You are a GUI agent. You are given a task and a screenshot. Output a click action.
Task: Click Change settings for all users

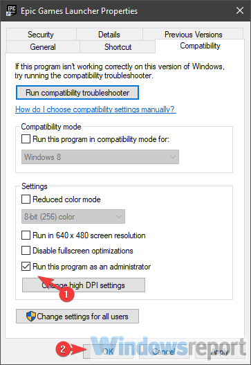[77, 316]
